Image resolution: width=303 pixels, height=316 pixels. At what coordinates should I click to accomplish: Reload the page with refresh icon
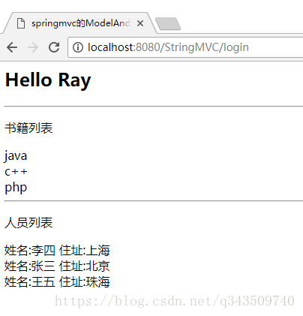(x=54, y=47)
